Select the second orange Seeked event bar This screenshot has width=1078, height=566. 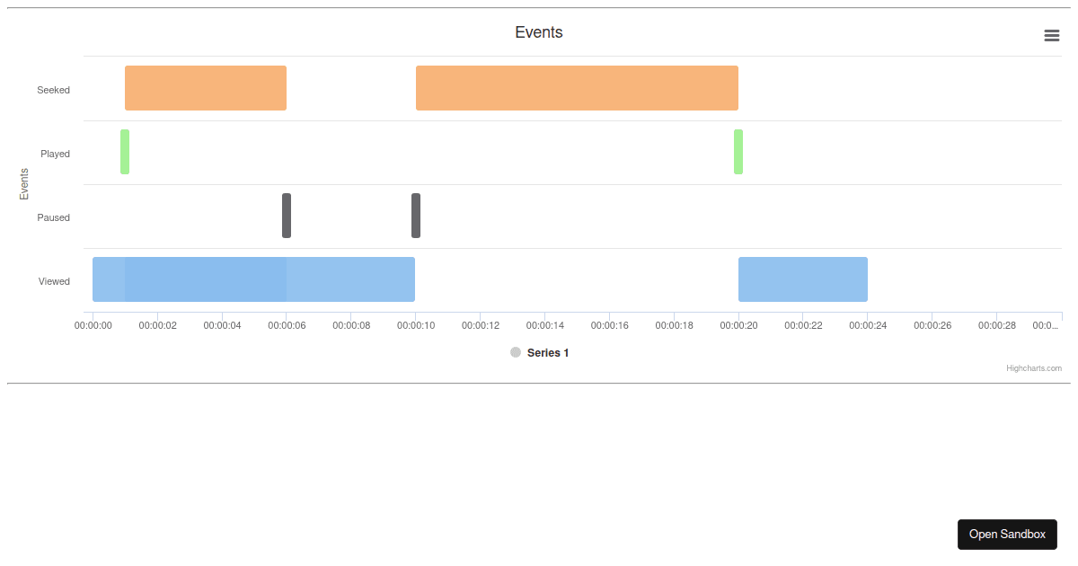tap(576, 88)
